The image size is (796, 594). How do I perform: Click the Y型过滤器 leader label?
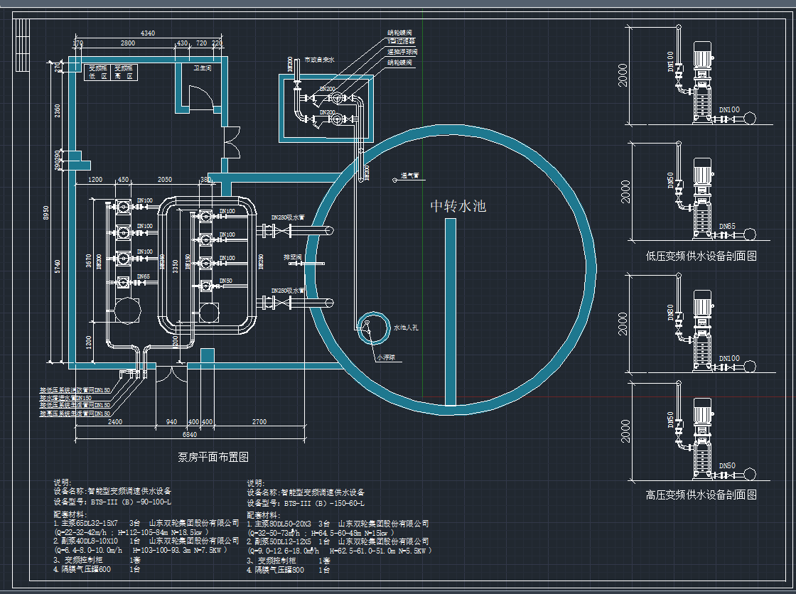(401, 42)
